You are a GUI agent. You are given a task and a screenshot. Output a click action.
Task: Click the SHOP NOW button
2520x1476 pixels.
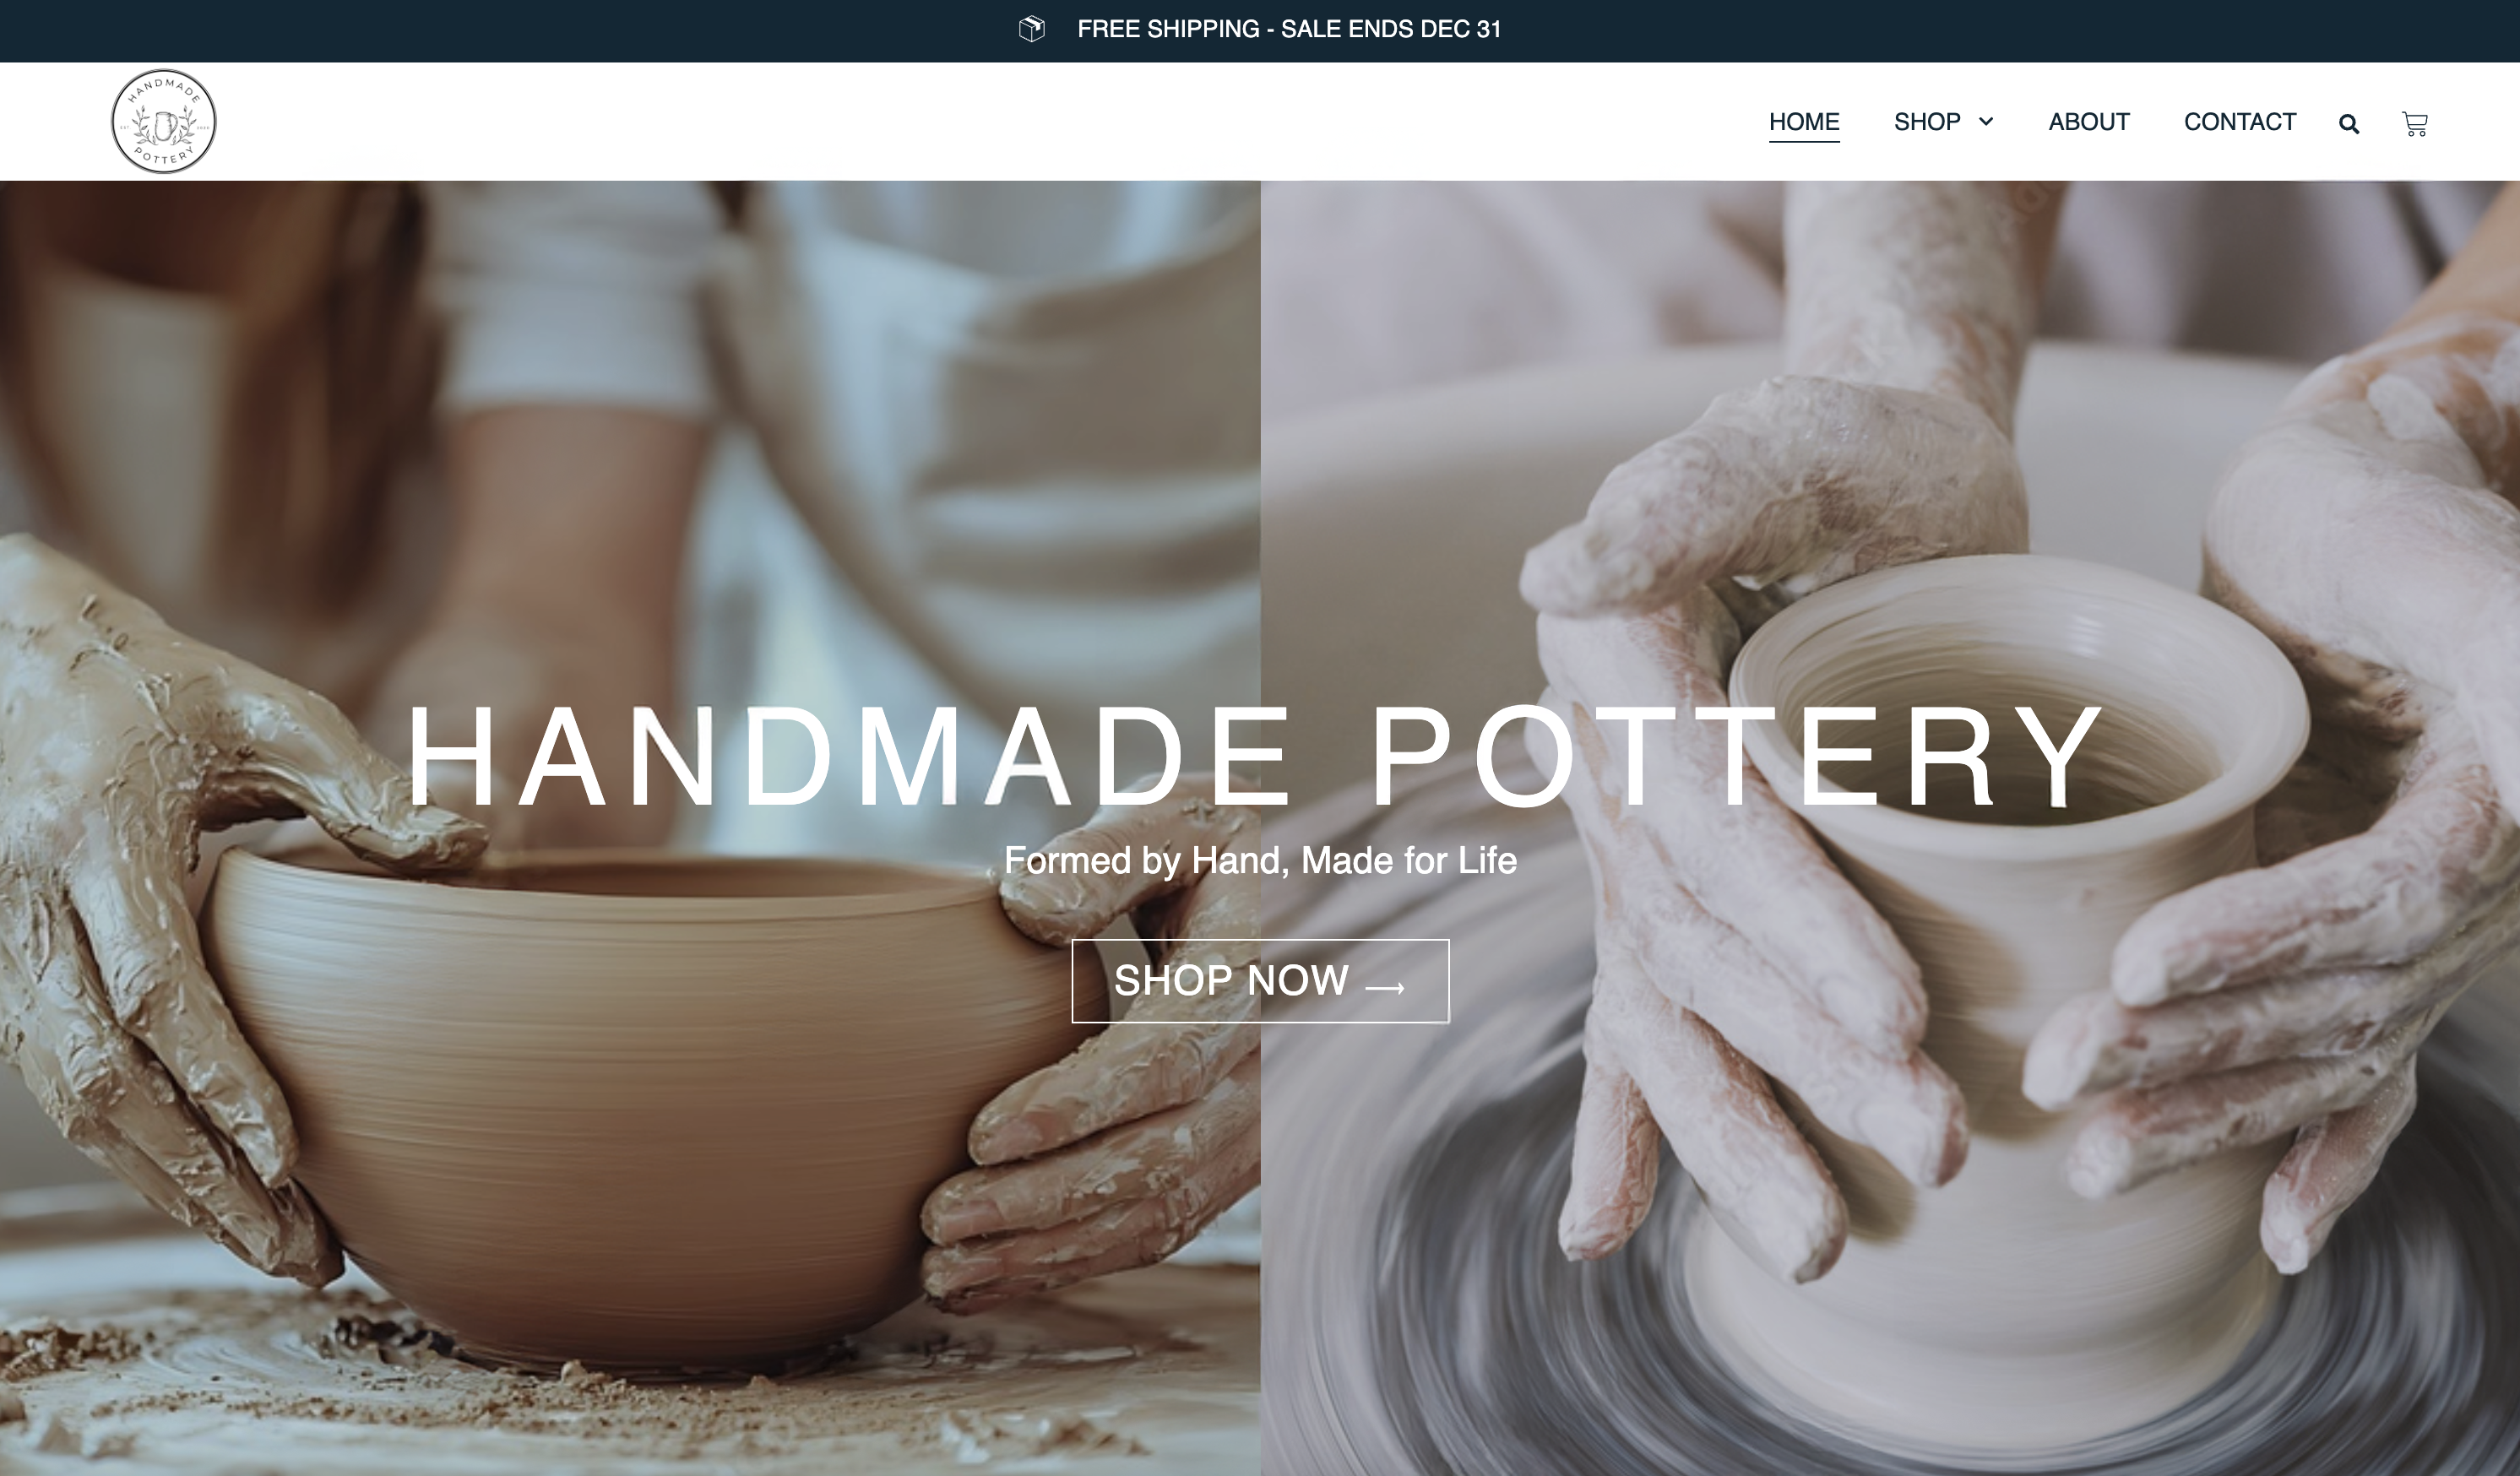click(1260, 980)
